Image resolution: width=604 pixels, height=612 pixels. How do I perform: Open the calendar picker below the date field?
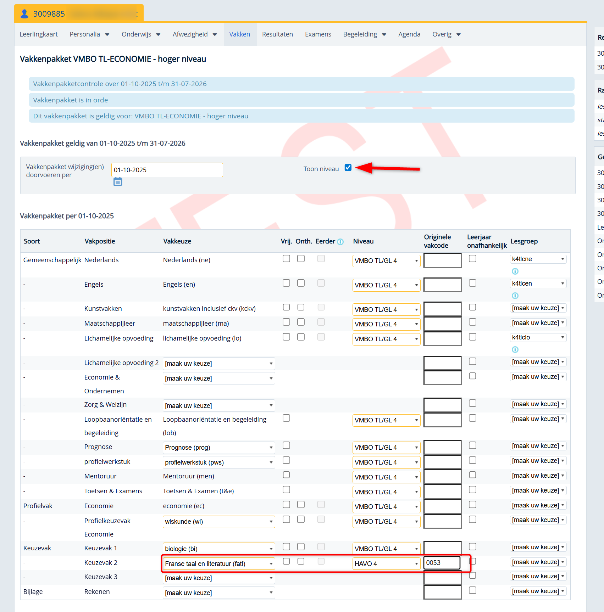[x=118, y=182]
